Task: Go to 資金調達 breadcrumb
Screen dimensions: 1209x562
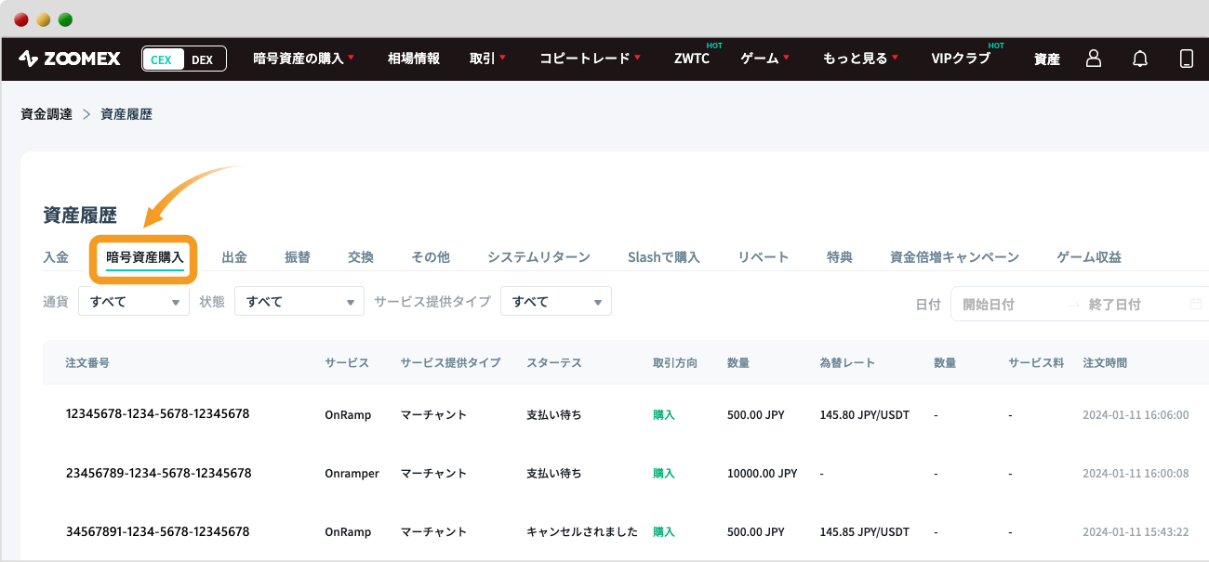Action: click(x=46, y=114)
